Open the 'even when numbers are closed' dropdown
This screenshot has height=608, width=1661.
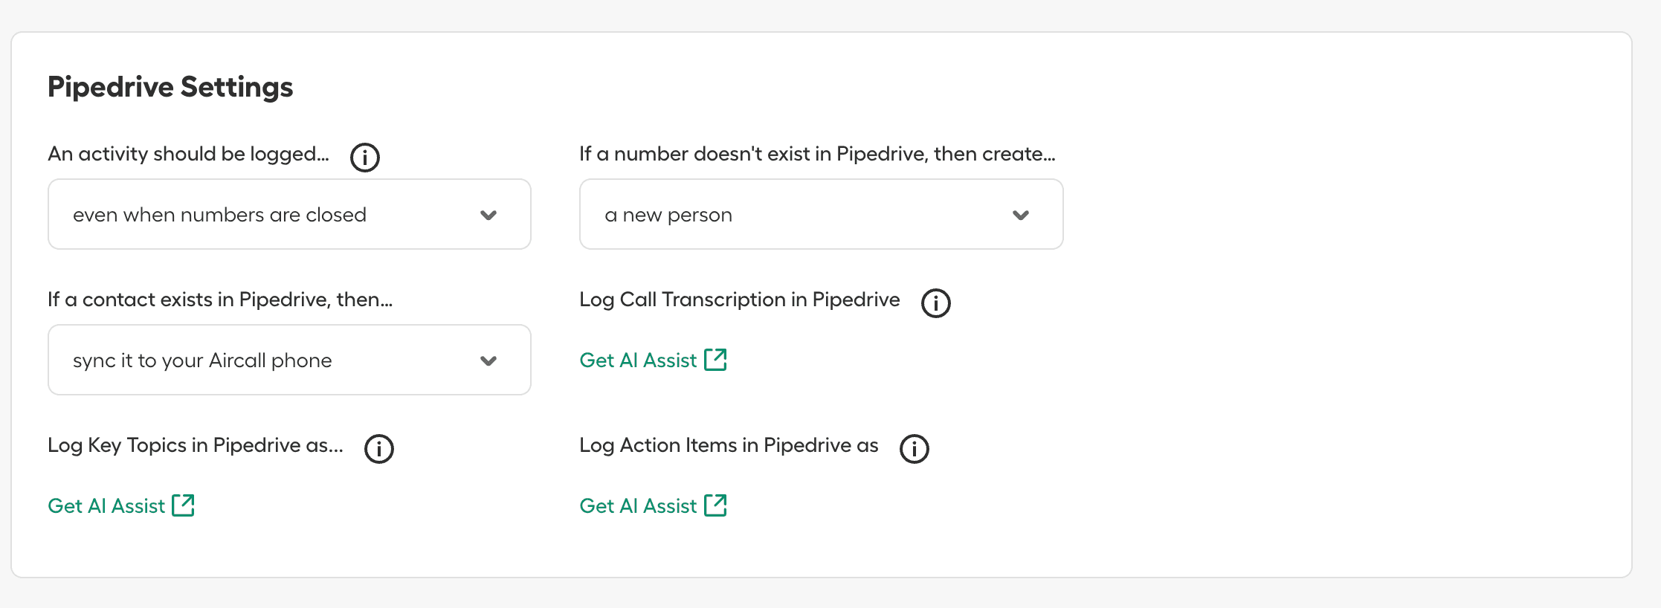[x=288, y=214]
